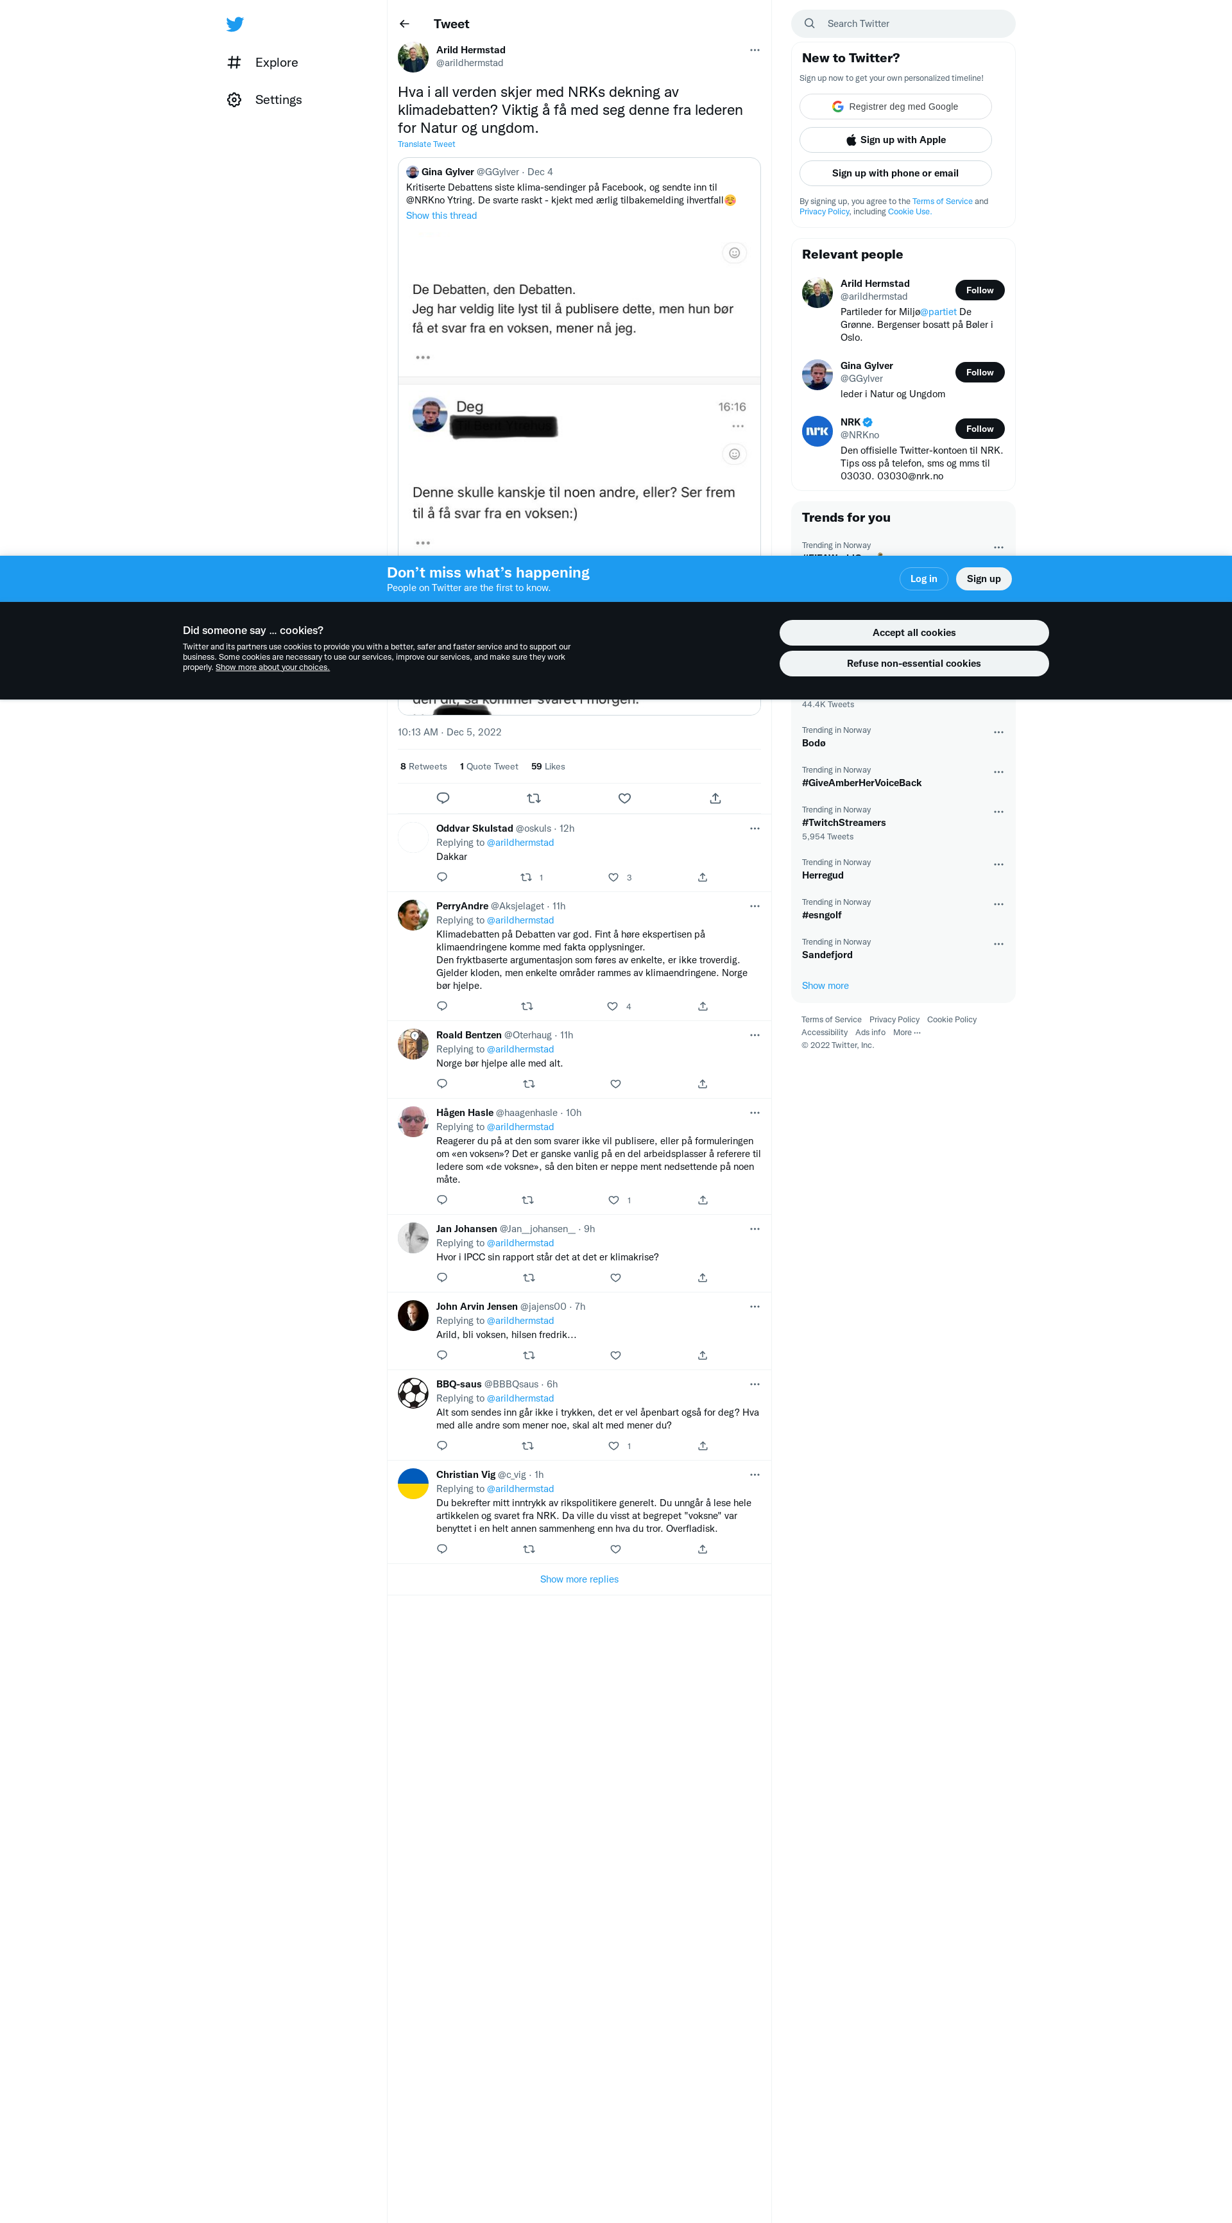View the 1 Quote Tweet

[489, 766]
